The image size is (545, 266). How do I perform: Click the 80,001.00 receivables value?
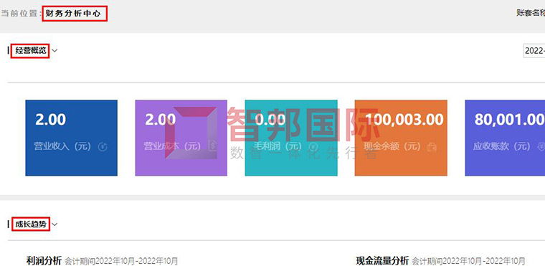pos(510,120)
